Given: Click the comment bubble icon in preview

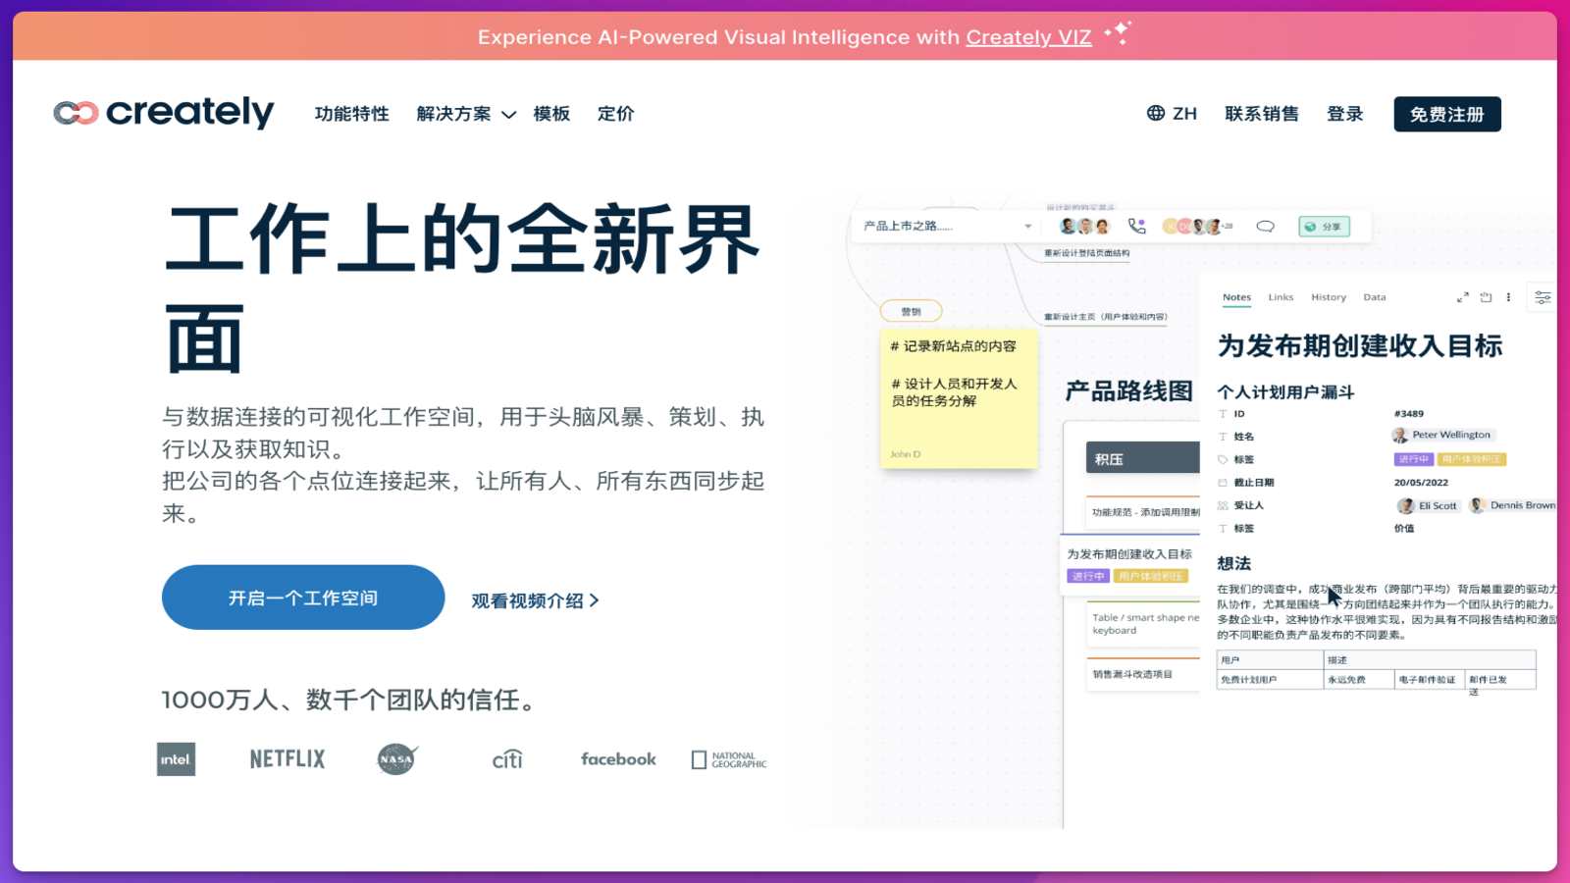Looking at the screenshot, I should pyautogui.click(x=1265, y=227).
